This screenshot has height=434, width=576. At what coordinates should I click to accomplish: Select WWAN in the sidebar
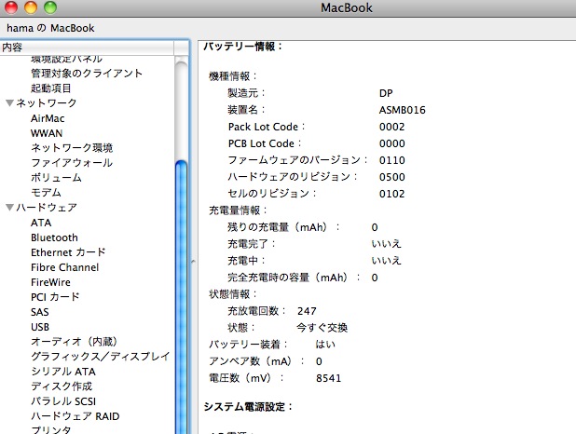click(x=47, y=133)
